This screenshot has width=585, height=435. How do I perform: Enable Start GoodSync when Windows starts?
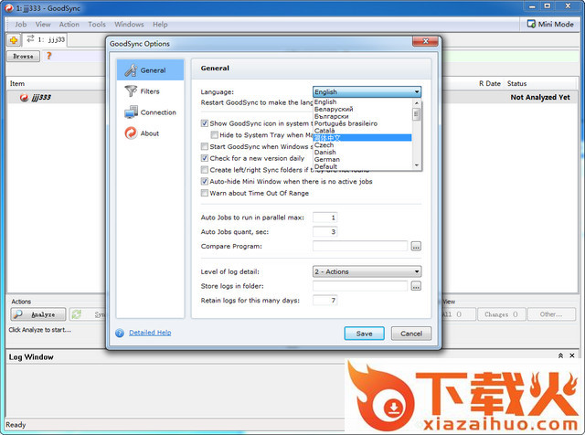(205, 146)
